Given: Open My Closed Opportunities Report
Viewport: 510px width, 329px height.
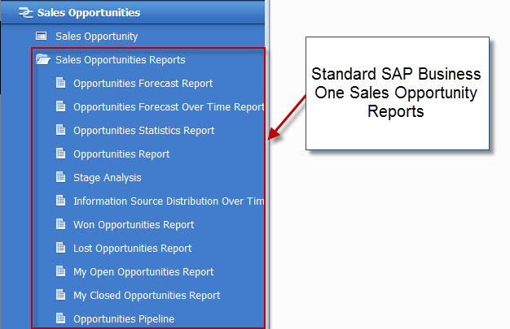Looking at the screenshot, I should (147, 296).
